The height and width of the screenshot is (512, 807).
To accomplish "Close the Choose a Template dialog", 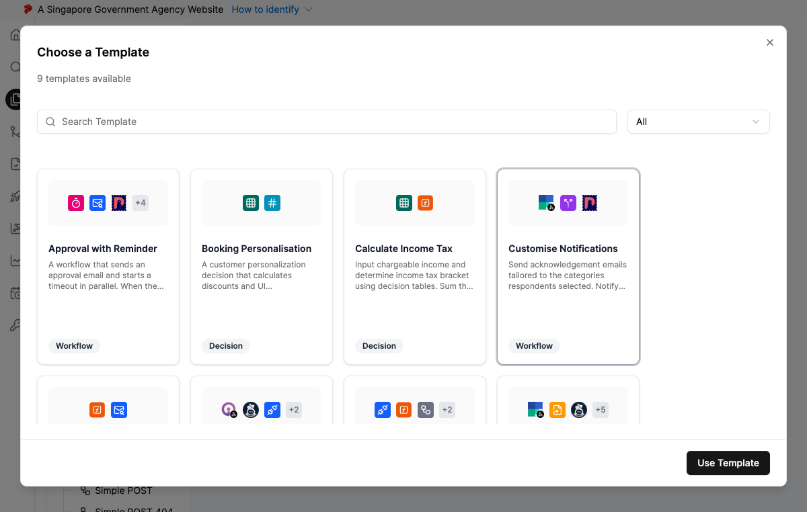I will click(770, 42).
